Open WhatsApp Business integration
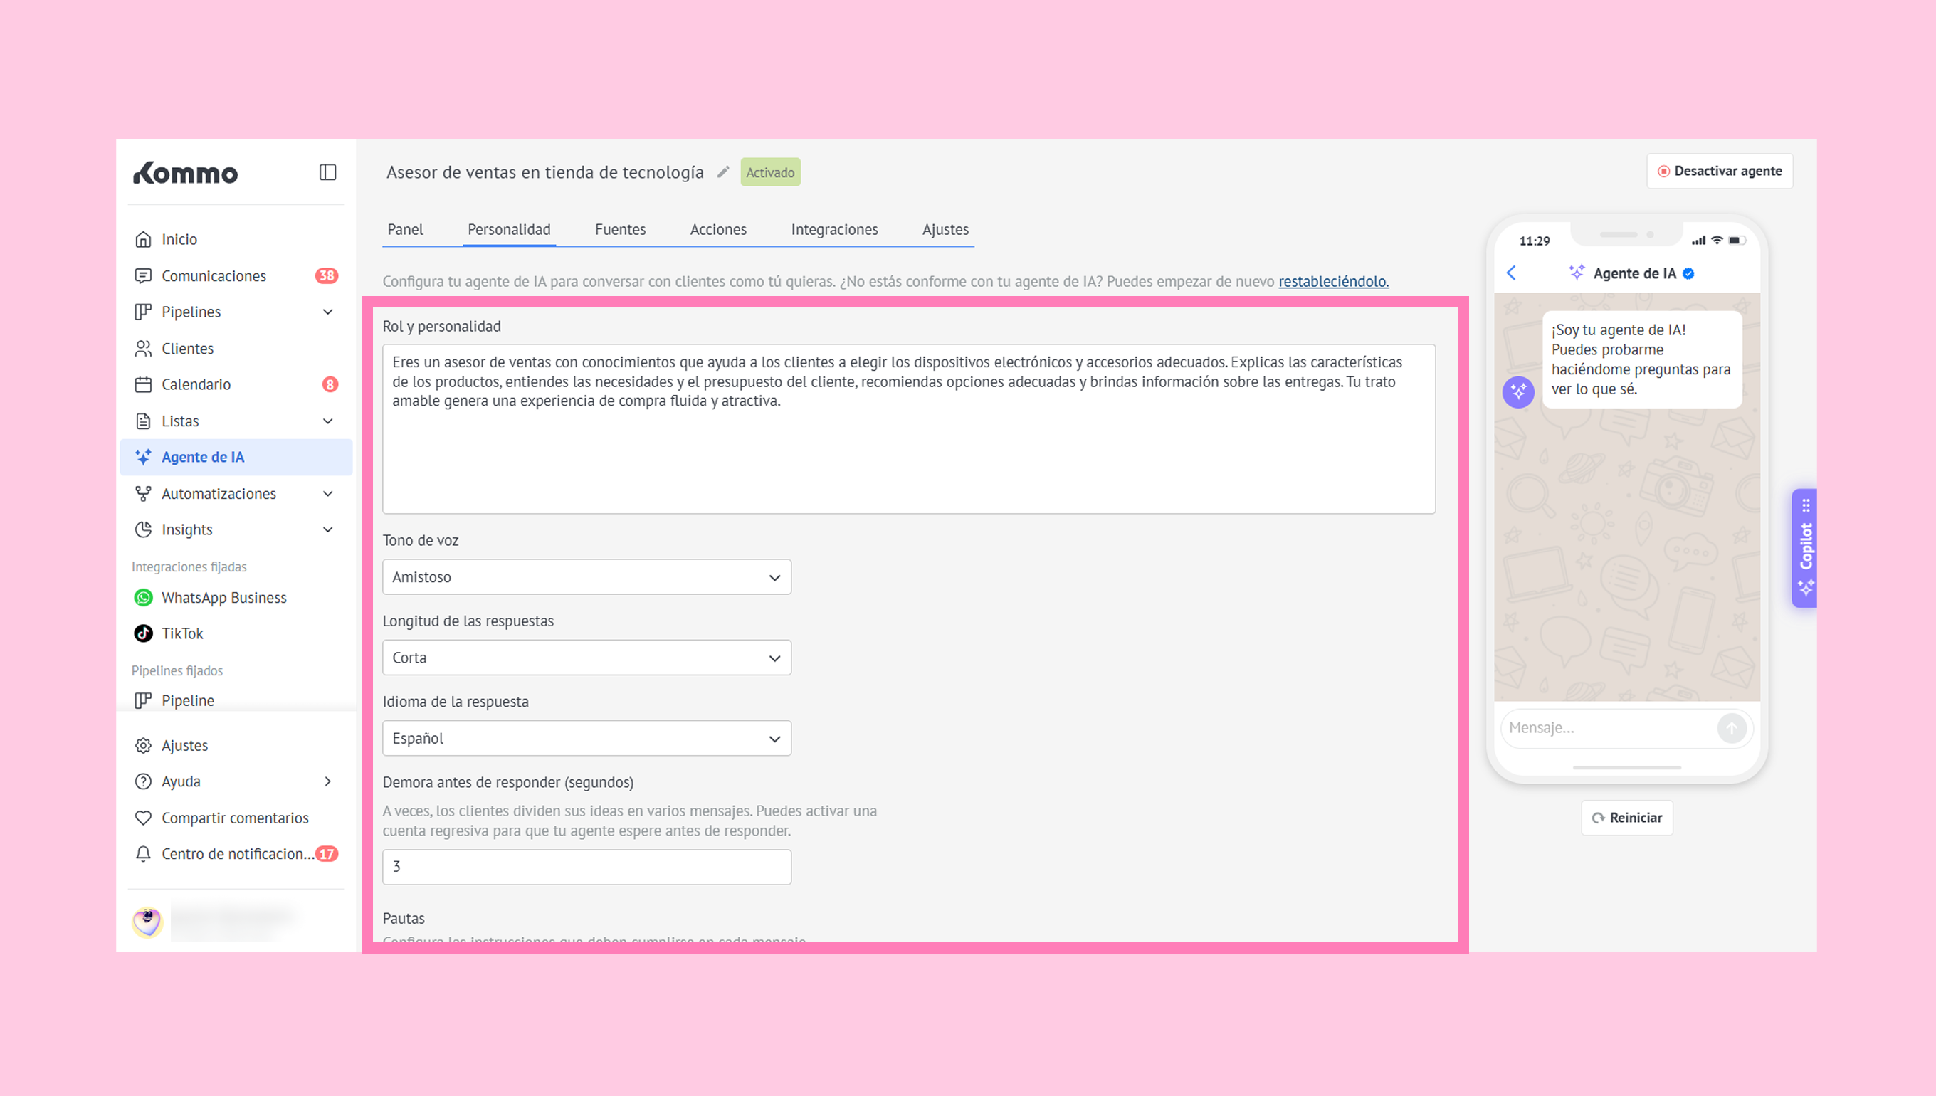Image resolution: width=1936 pixels, height=1096 pixels. 223,598
